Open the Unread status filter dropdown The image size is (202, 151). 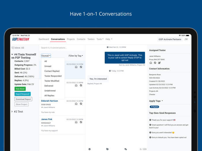[46, 56]
